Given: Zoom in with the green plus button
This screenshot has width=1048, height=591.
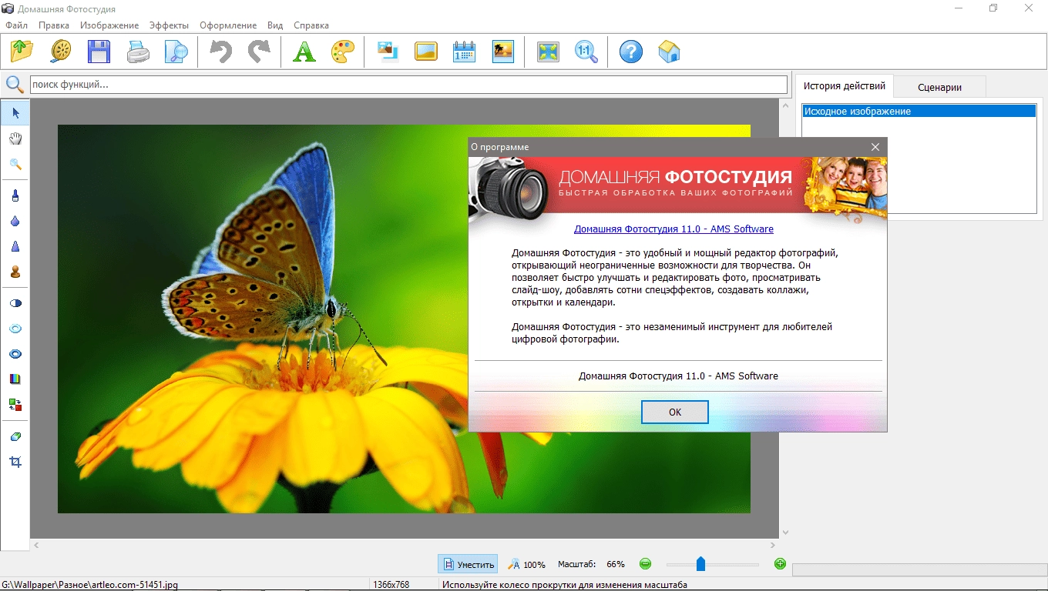Looking at the screenshot, I should tap(780, 564).
